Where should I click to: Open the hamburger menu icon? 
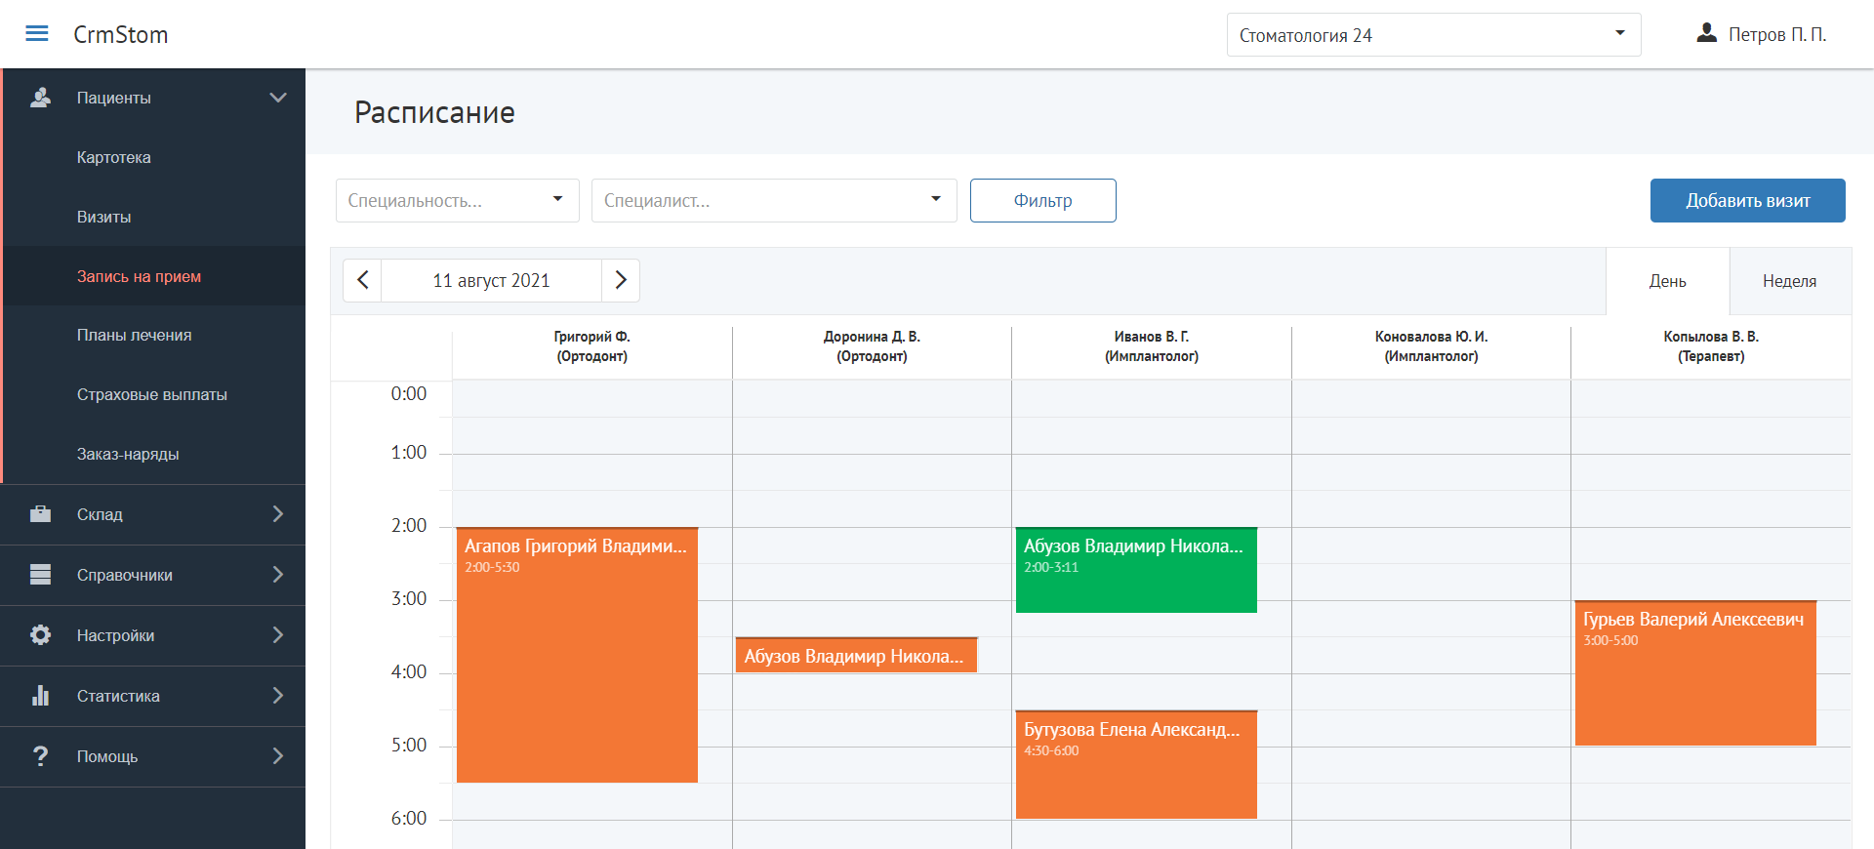37,34
